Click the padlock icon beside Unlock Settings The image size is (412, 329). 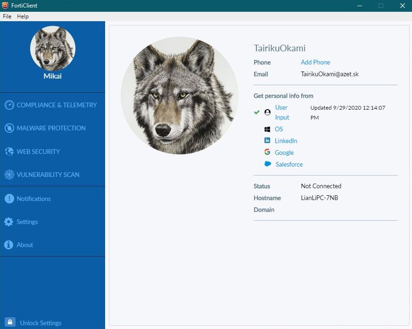click(10, 321)
